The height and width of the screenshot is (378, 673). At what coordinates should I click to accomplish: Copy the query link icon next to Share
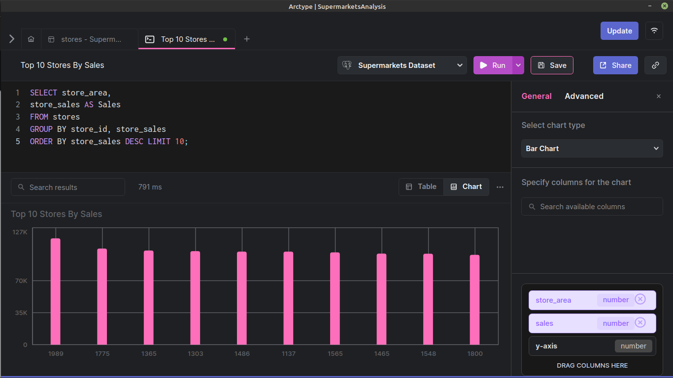655,65
